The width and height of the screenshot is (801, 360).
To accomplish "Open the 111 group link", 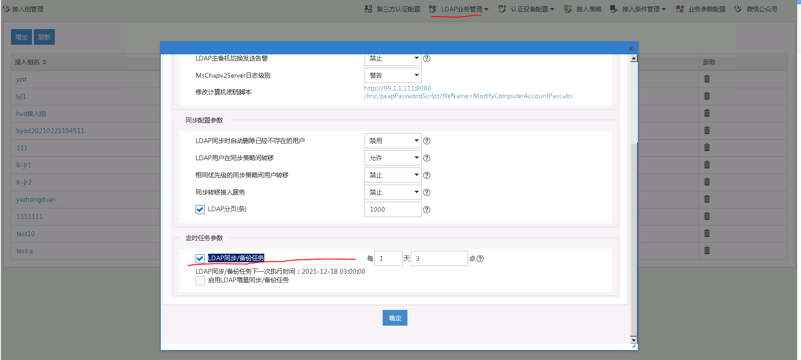I will 22,148.
